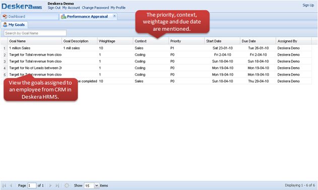The width and height of the screenshot is (318, 190).
Task: Go to first page arrow
Action: point(4,185)
